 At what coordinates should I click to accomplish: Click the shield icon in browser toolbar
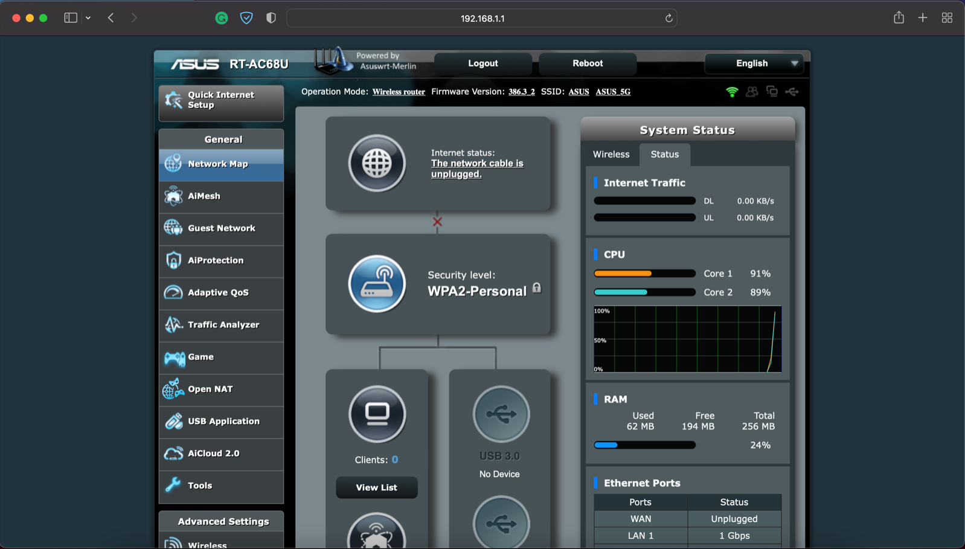(246, 18)
